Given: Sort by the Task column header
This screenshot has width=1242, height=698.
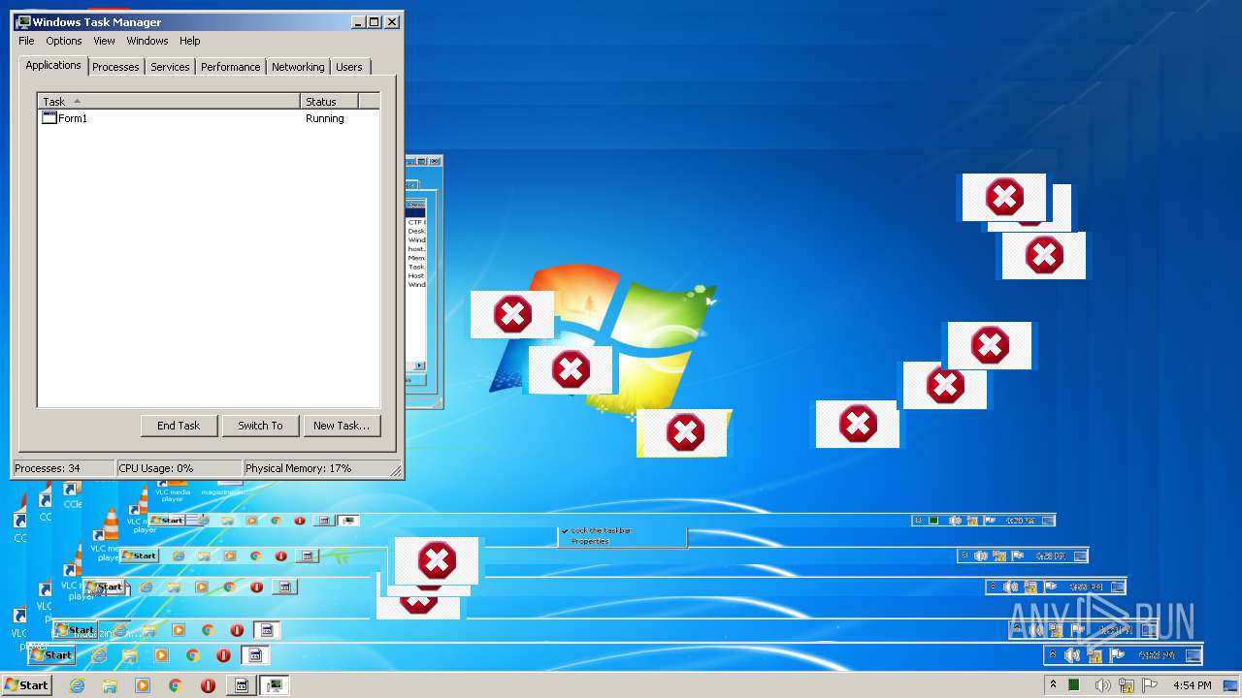Looking at the screenshot, I should (x=169, y=101).
